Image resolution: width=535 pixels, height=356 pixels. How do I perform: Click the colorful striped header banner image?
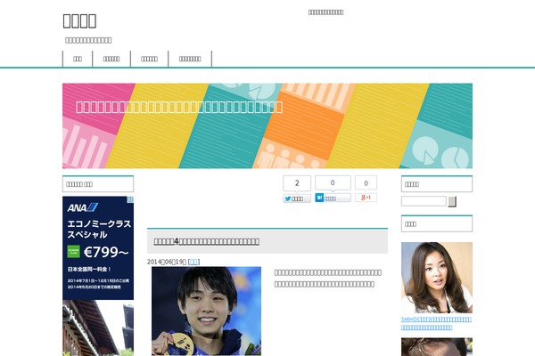pos(267,125)
